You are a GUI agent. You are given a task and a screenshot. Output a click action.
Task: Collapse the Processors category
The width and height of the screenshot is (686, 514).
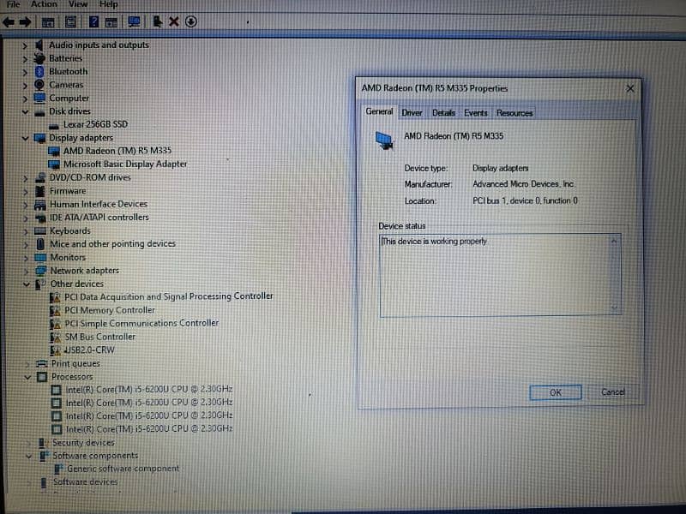(x=27, y=377)
